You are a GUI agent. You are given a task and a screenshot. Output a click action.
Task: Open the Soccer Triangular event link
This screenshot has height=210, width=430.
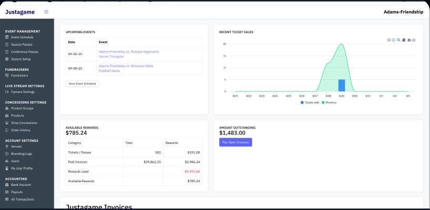pyautogui.click(x=111, y=56)
